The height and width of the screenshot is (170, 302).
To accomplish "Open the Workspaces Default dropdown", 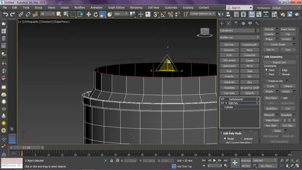I will (286, 8).
